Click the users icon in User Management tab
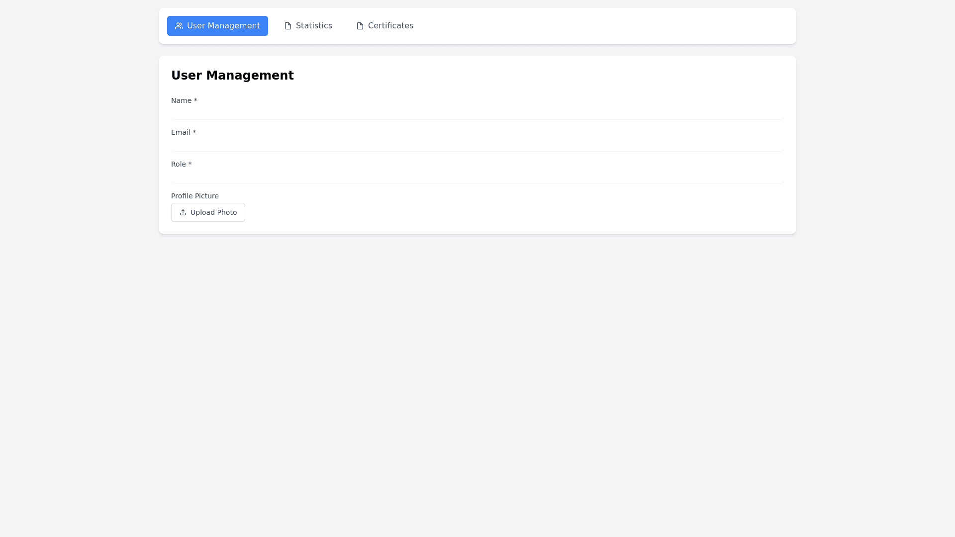 pos(179,26)
